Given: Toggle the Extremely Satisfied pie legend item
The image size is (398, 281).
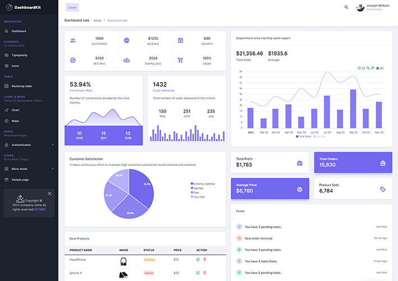Looking at the screenshot, I should click(202, 183).
